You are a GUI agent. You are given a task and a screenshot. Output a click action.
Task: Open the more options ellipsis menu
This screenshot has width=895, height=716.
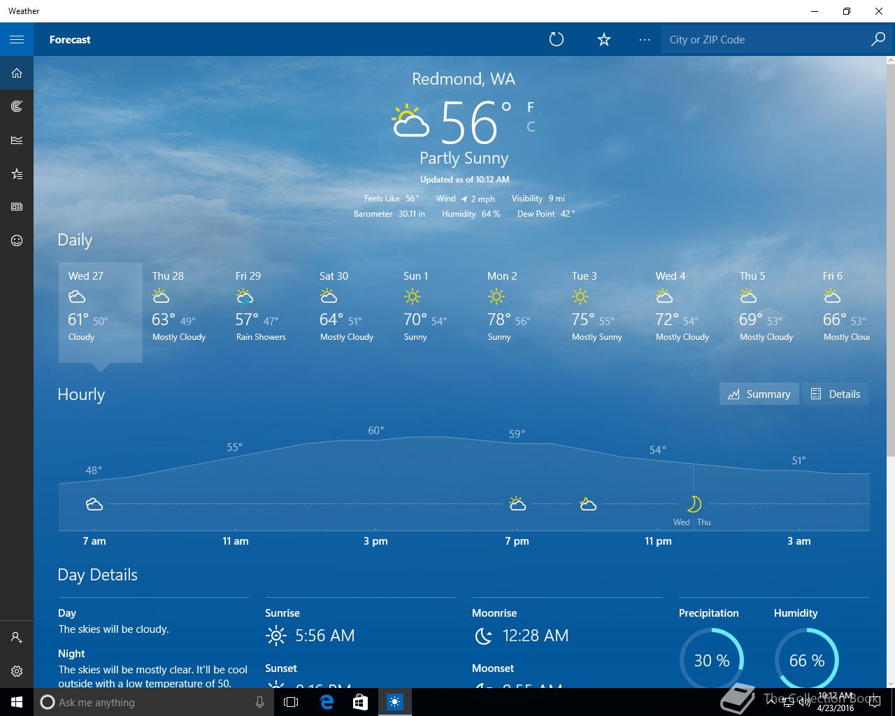pyautogui.click(x=645, y=39)
